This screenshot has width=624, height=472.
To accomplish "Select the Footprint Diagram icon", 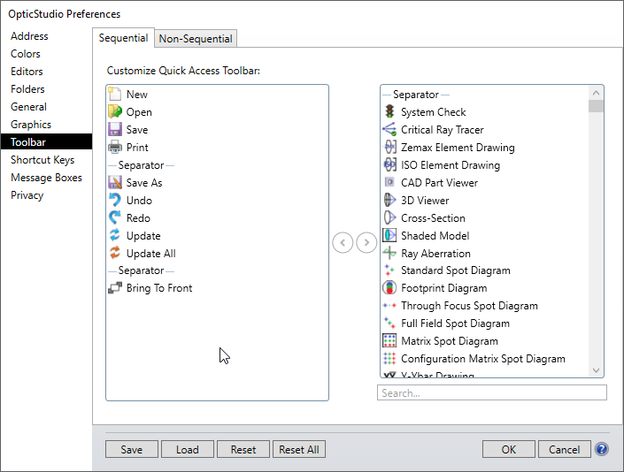I will (x=389, y=288).
